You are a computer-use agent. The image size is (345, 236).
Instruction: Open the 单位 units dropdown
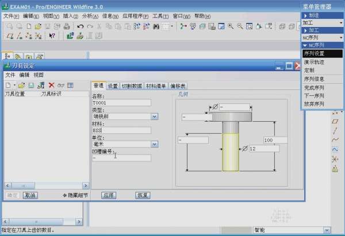[155, 144]
